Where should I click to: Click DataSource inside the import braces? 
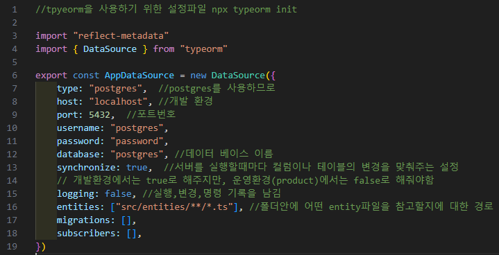point(110,49)
